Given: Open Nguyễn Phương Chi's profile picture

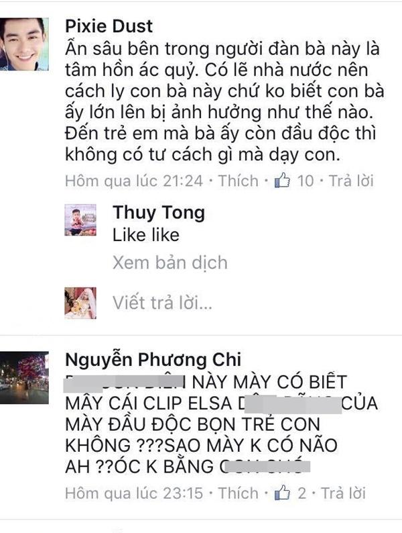Looking at the screenshot, I should pyautogui.click(x=24, y=378).
